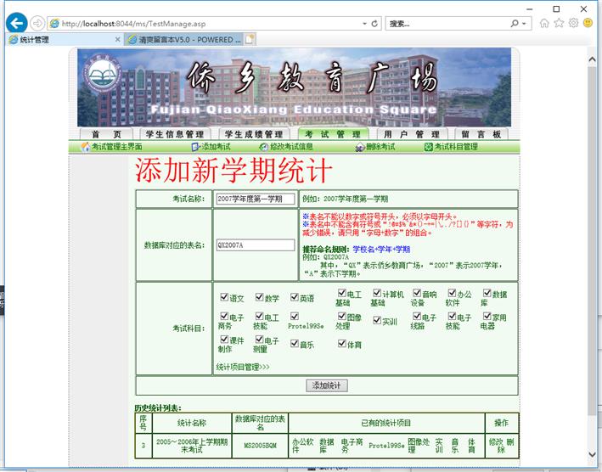
Task: Uncheck the 体育 subject checkbox
Action: pos(341,344)
